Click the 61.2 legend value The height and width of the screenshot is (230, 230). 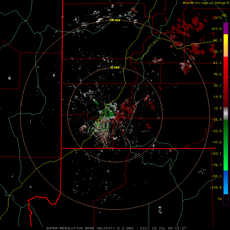(217, 63)
